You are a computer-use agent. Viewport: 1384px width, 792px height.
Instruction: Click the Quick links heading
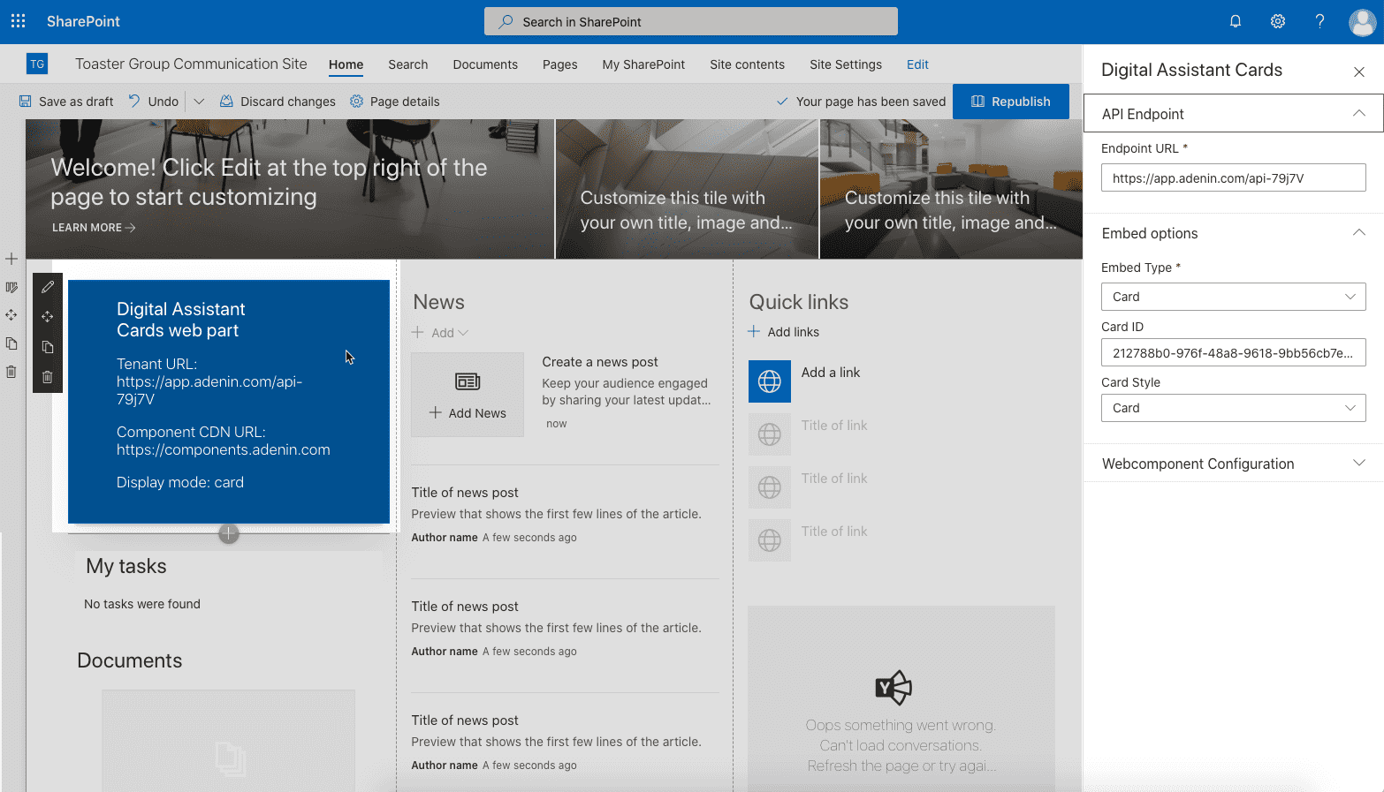click(x=799, y=302)
